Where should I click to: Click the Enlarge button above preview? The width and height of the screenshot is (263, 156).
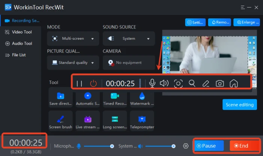[x=246, y=22]
